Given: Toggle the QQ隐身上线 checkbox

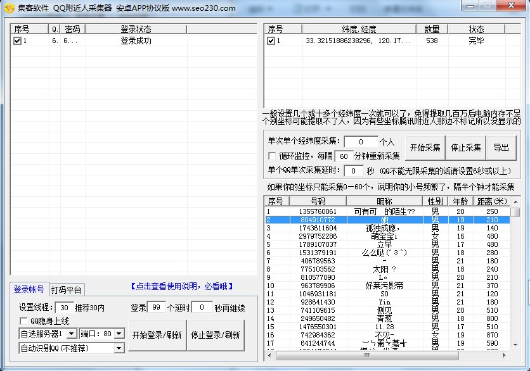Looking at the screenshot, I should coord(24,321).
